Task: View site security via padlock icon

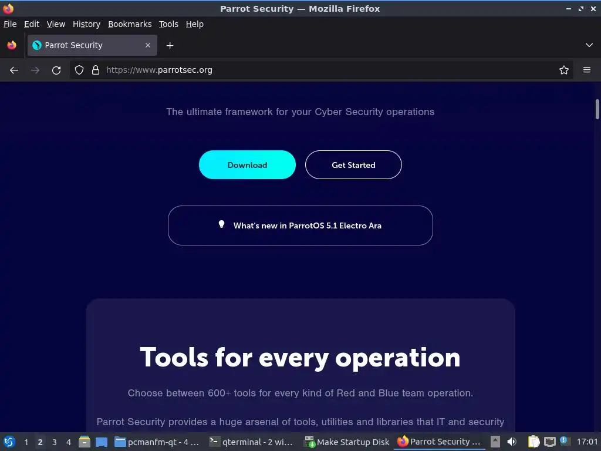Action: click(96, 70)
